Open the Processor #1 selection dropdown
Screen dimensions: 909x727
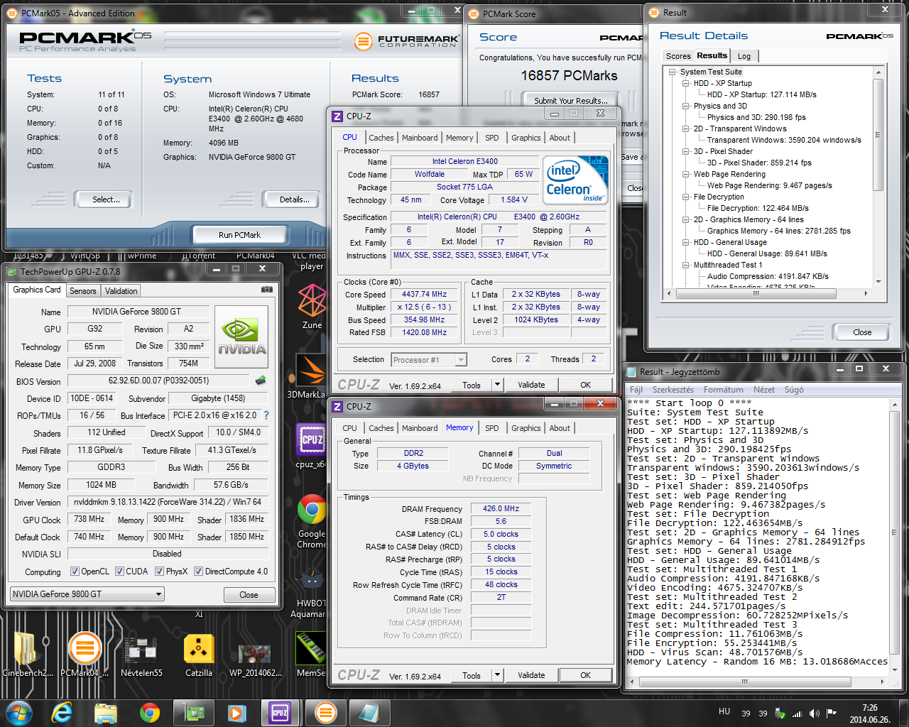[429, 360]
